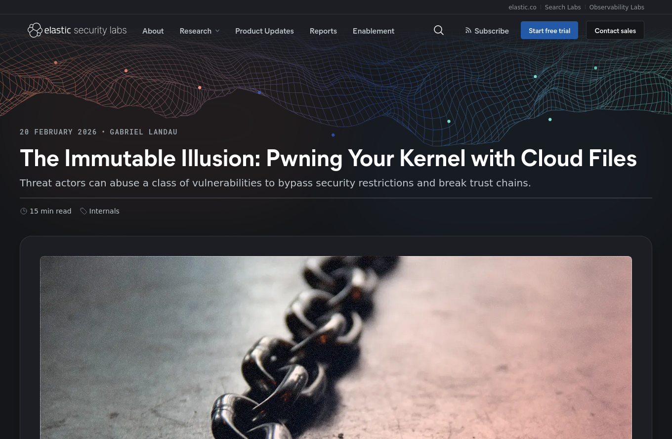Open the Search Labs link
This screenshot has width=672, height=439.
click(x=563, y=7)
